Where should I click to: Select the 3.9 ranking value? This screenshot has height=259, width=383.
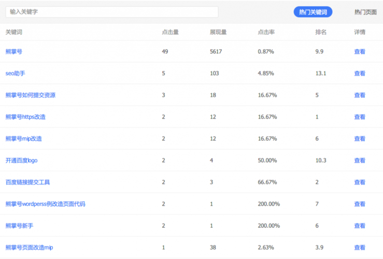pyautogui.click(x=319, y=247)
